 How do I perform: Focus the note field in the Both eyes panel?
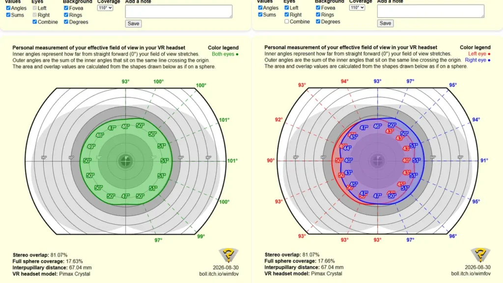coord(179,11)
